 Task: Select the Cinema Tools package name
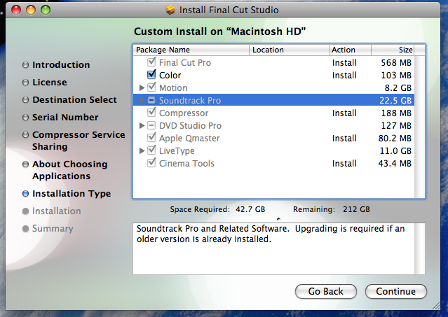pos(186,163)
